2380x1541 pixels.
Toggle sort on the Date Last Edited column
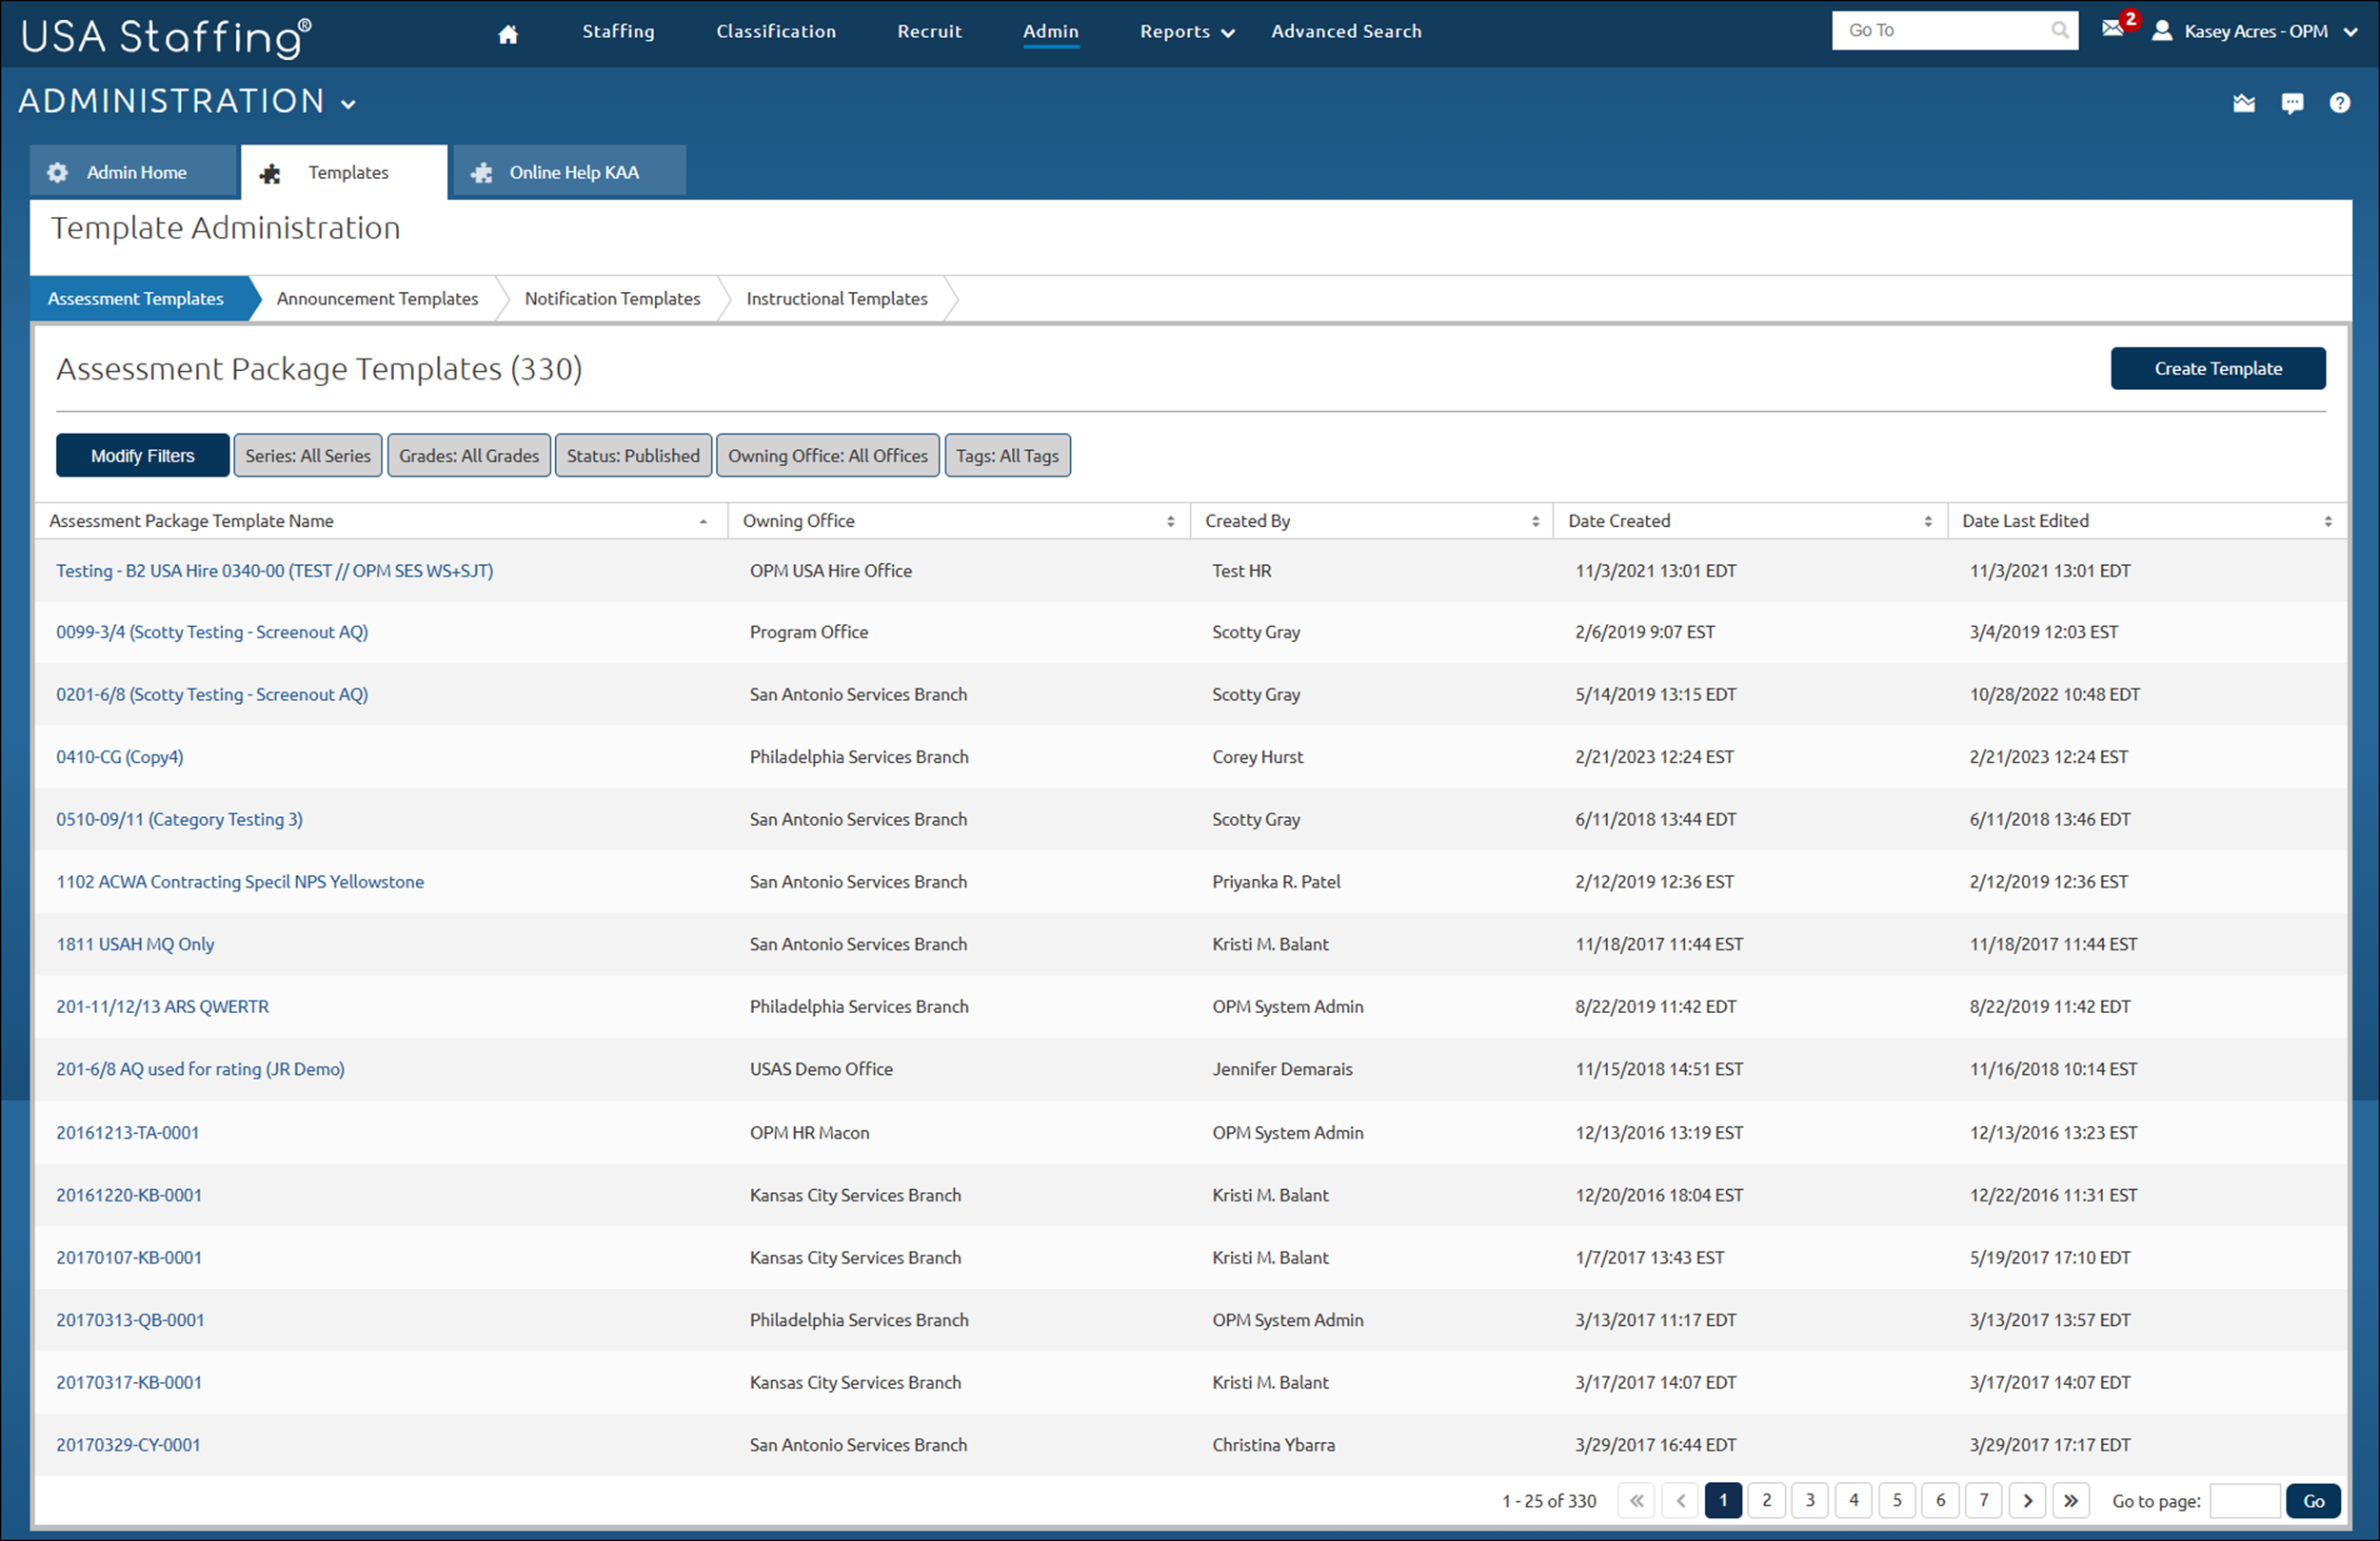(x=2327, y=520)
